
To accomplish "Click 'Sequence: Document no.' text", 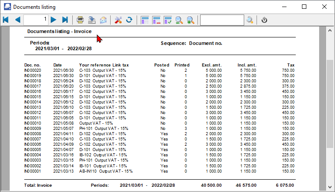I will 192,43.
